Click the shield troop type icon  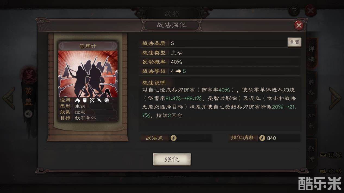coord(85,100)
